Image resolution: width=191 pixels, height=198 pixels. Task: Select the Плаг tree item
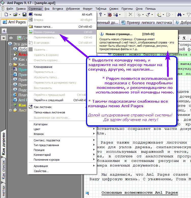(x=23, y=95)
